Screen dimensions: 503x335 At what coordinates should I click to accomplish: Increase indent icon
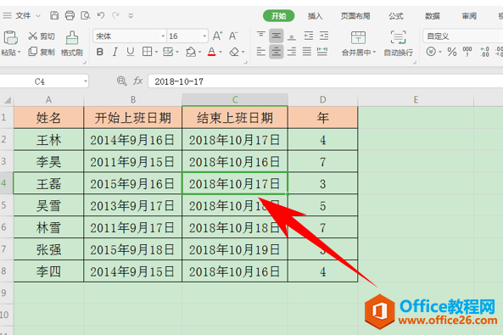pyautogui.click(x=324, y=36)
